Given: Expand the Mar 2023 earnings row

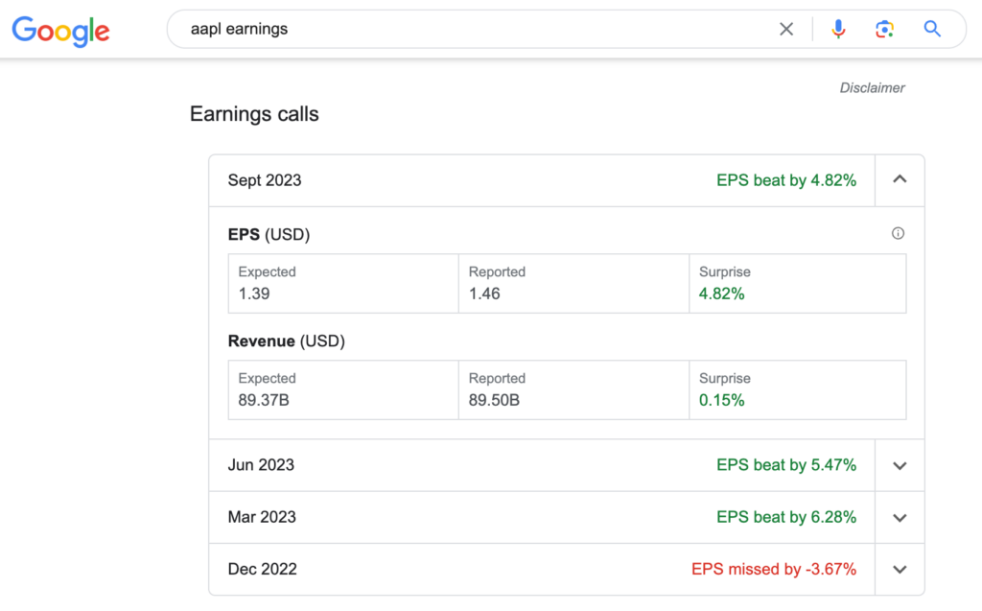Looking at the screenshot, I should (x=900, y=518).
